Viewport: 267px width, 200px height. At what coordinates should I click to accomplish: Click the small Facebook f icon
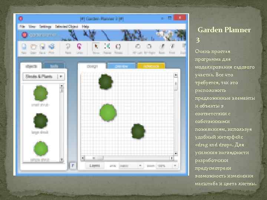tap(73, 166)
